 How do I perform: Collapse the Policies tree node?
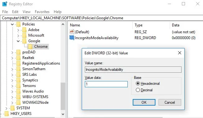(x=12, y=24)
